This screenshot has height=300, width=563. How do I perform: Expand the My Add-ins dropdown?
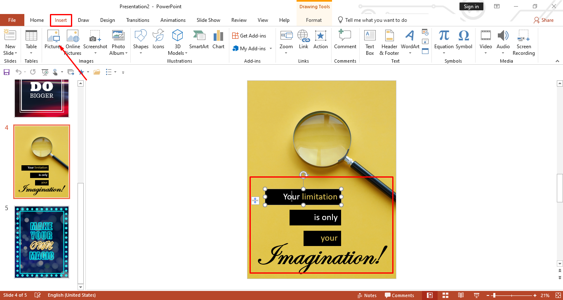271,49
